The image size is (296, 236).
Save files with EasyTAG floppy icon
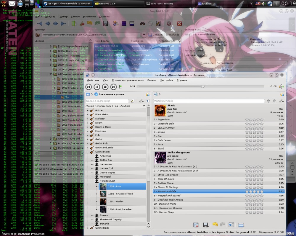[105, 24]
